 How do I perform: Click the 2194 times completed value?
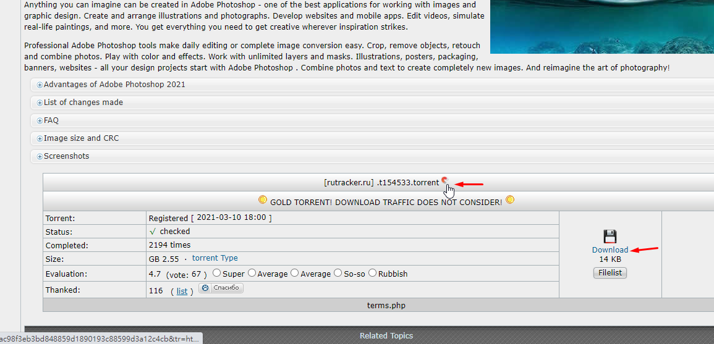coord(170,245)
